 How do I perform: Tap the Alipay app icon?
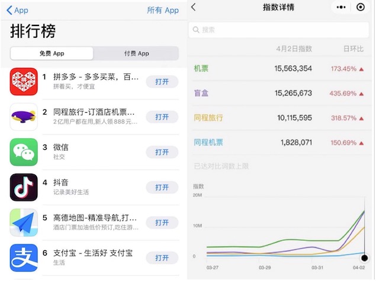click(24, 258)
